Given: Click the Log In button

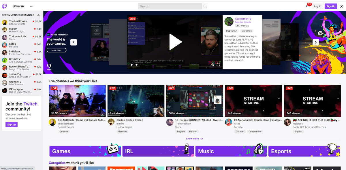Looking at the screenshot, I should 317,6.
